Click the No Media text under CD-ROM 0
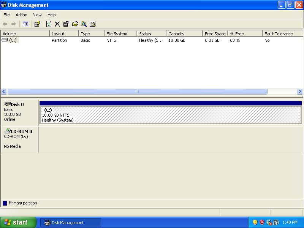 point(12,146)
